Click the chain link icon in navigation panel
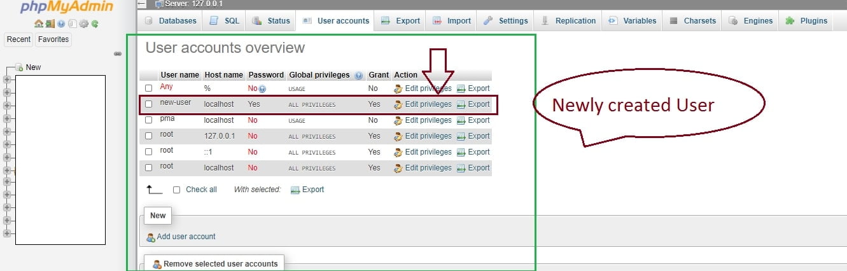Image resolution: width=847 pixels, height=271 pixels. click(118, 53)
